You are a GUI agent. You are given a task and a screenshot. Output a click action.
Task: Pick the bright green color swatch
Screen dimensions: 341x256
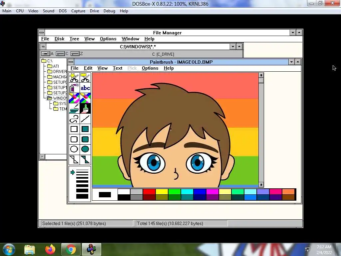pyautogui.click(x=174, y=192)
